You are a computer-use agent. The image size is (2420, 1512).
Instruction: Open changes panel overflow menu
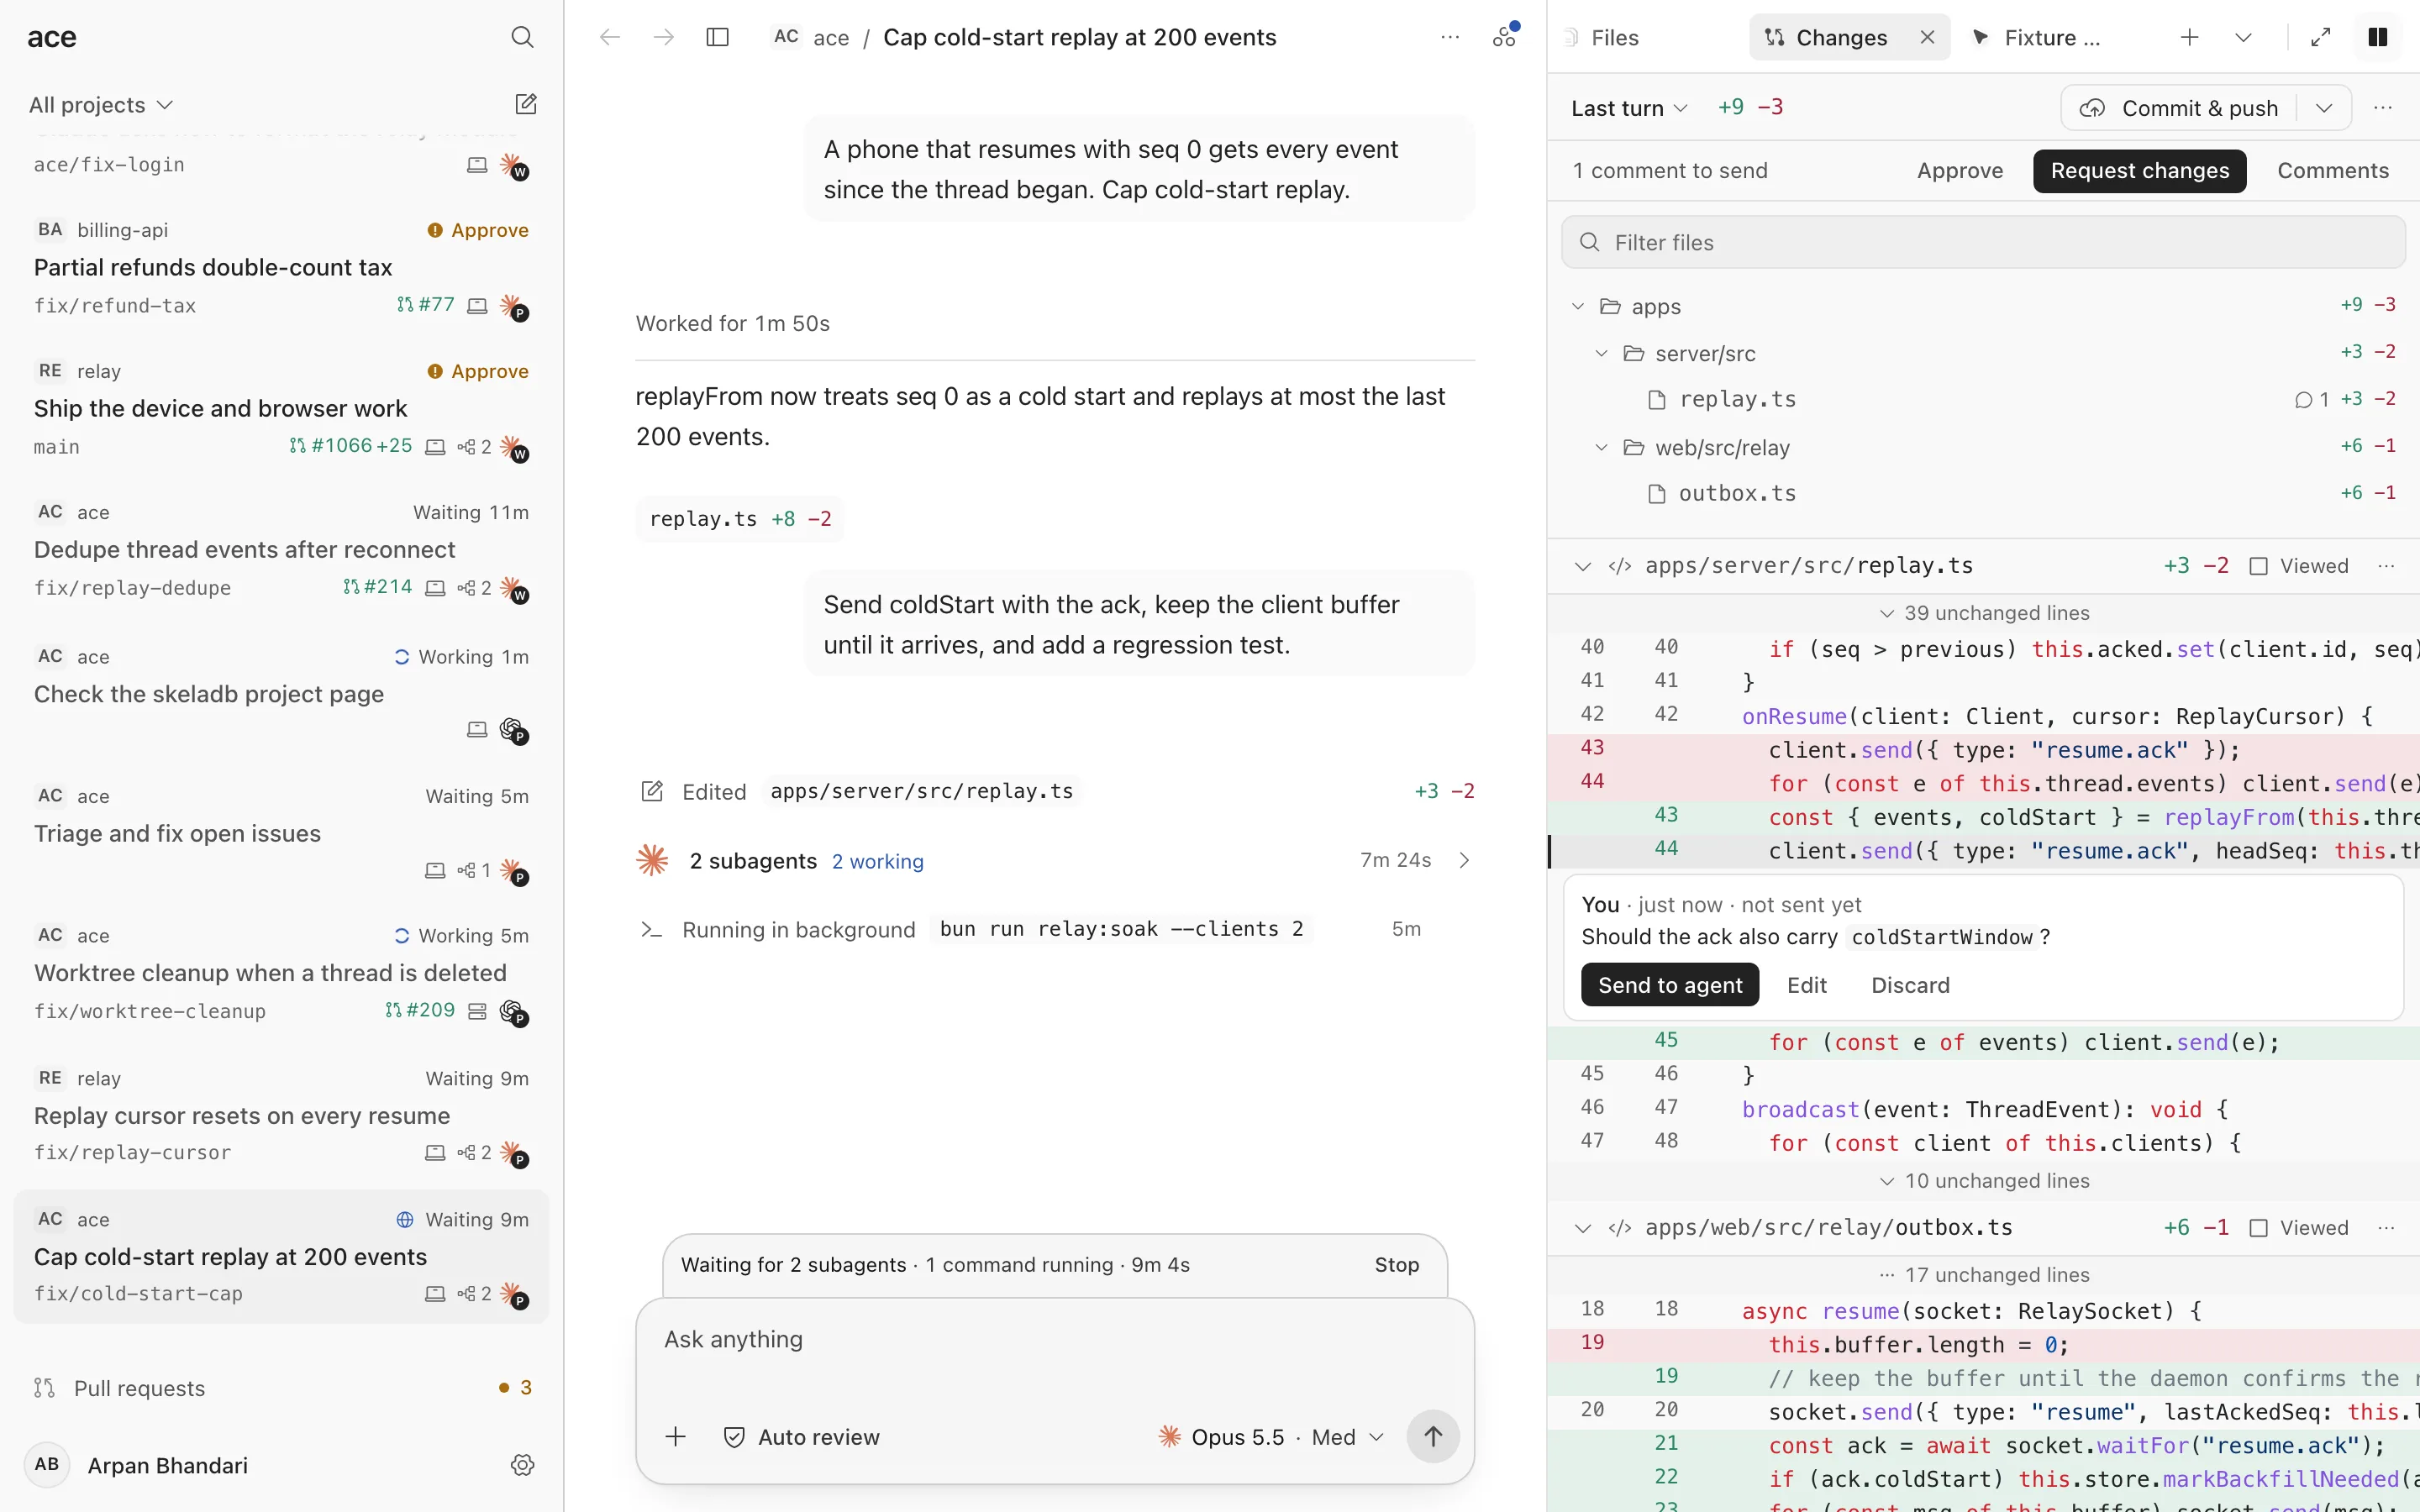(2383, 107)
